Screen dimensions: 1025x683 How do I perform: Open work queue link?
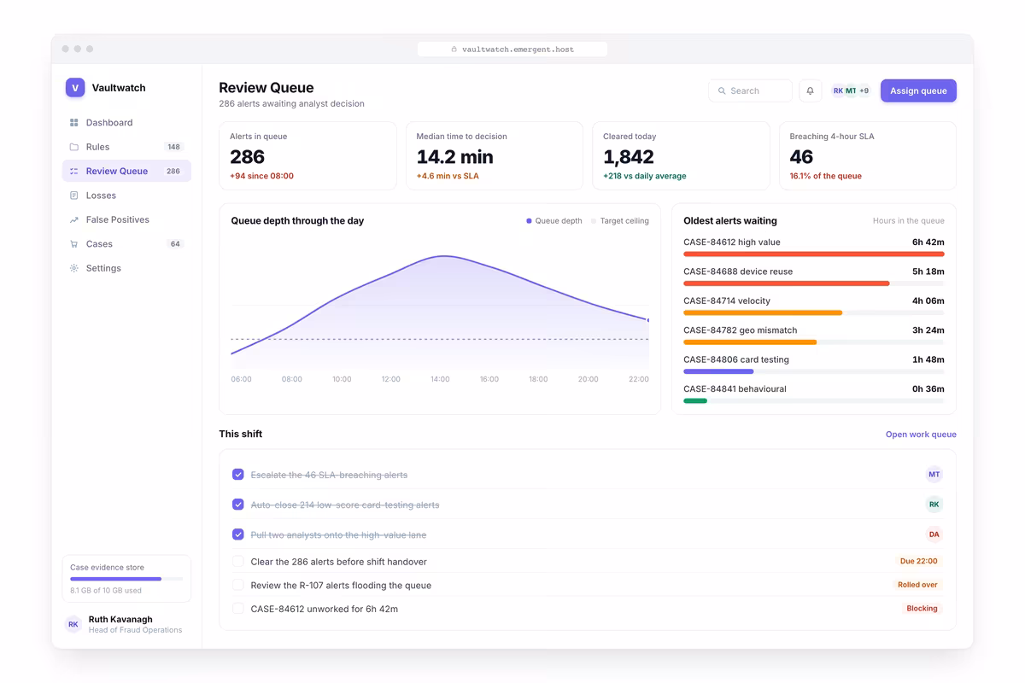click(x=921, y=435)
